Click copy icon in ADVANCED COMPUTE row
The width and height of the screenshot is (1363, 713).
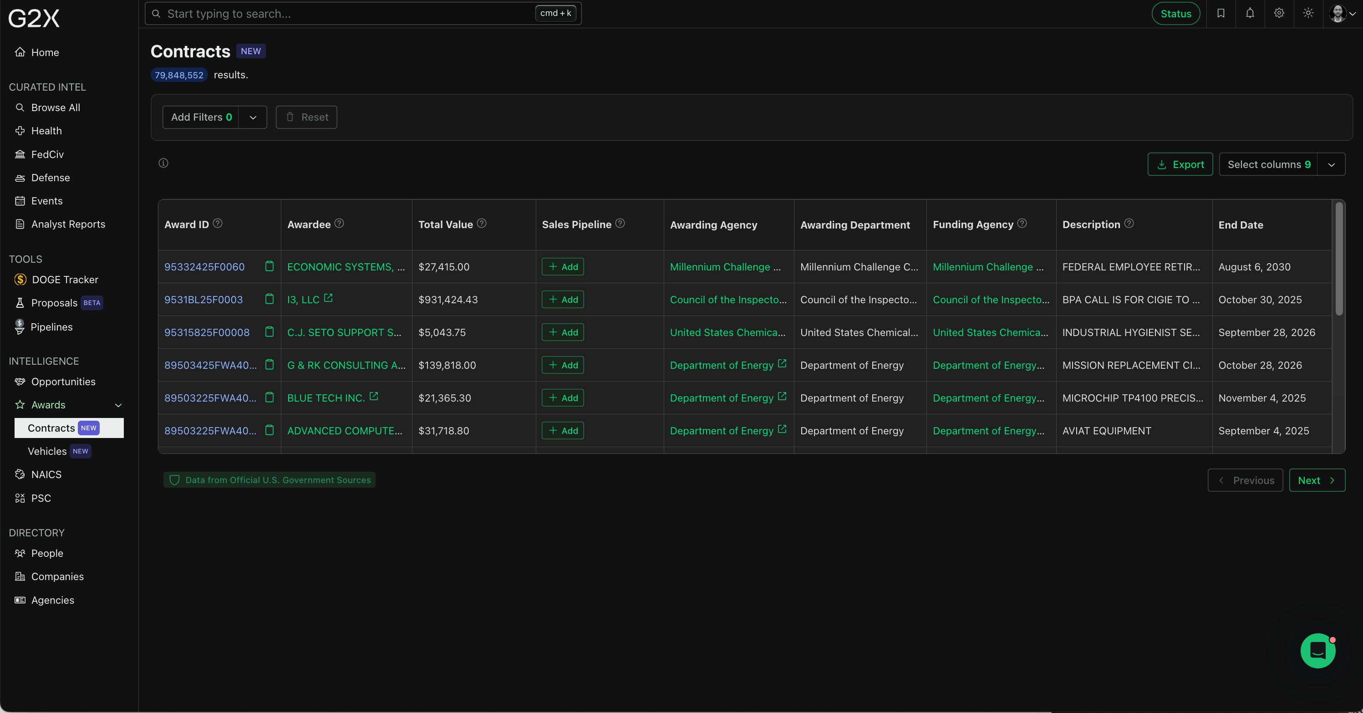click(x=270, y=430)
